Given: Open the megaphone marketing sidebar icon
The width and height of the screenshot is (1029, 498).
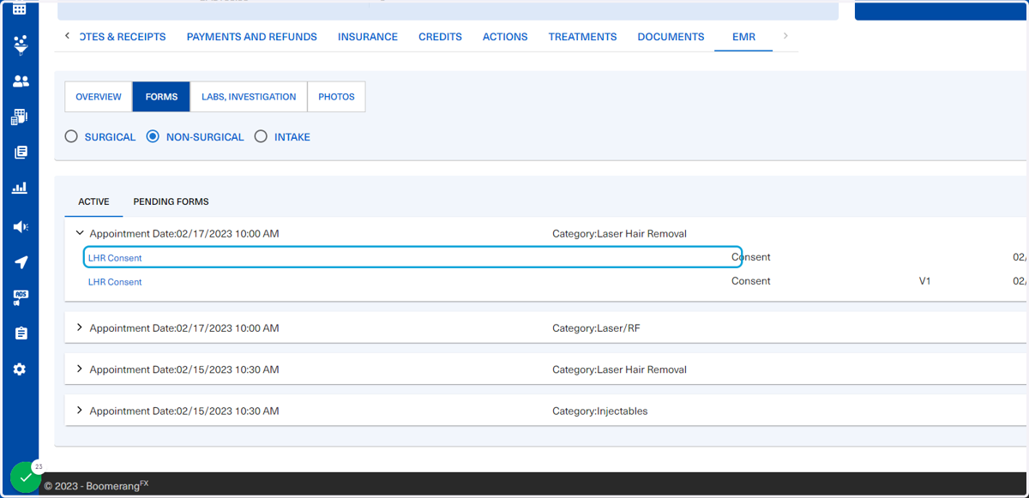Looking at the screenshot, I should click(x=20, y=226).
